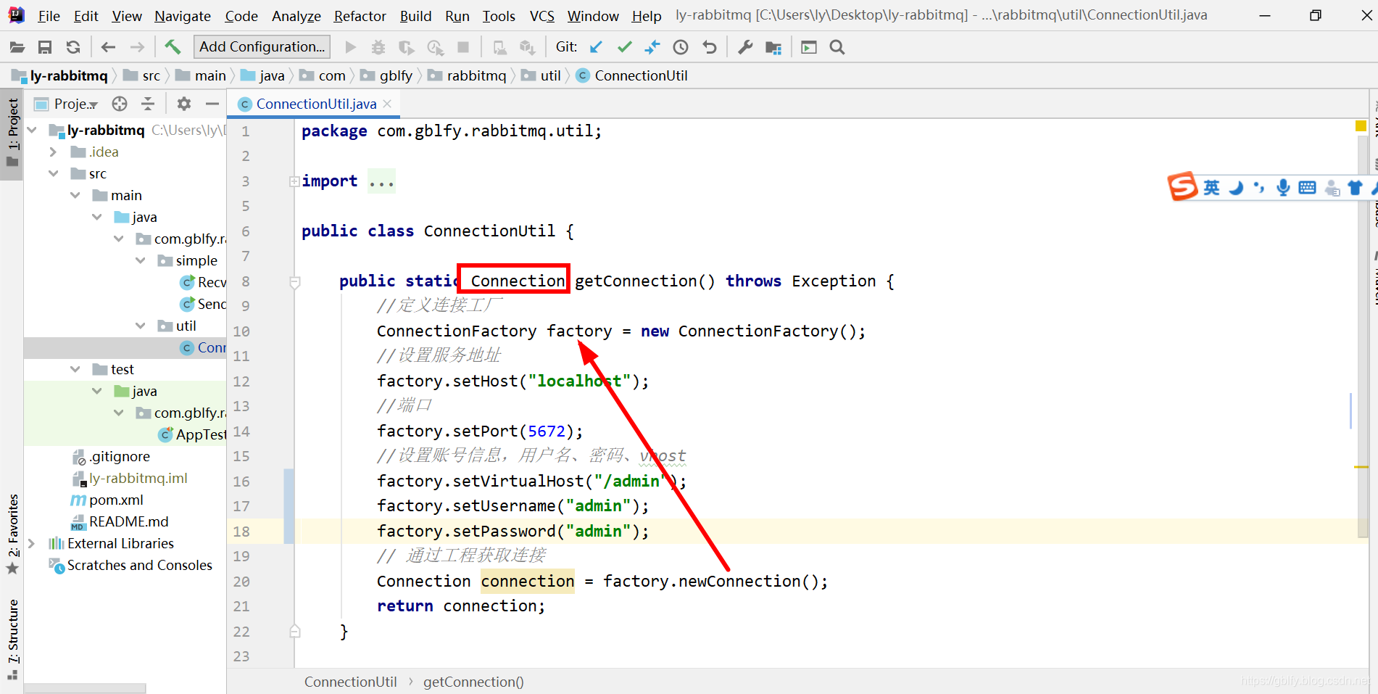Image resolution: width=1378 pixels, height=694 pixels.
Task: Collapse the simple package node
Action: point(141,260)
